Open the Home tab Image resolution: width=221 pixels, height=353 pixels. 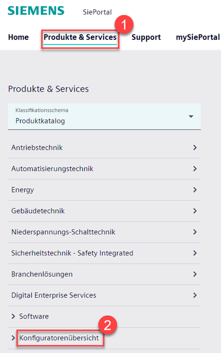[18, 37]
